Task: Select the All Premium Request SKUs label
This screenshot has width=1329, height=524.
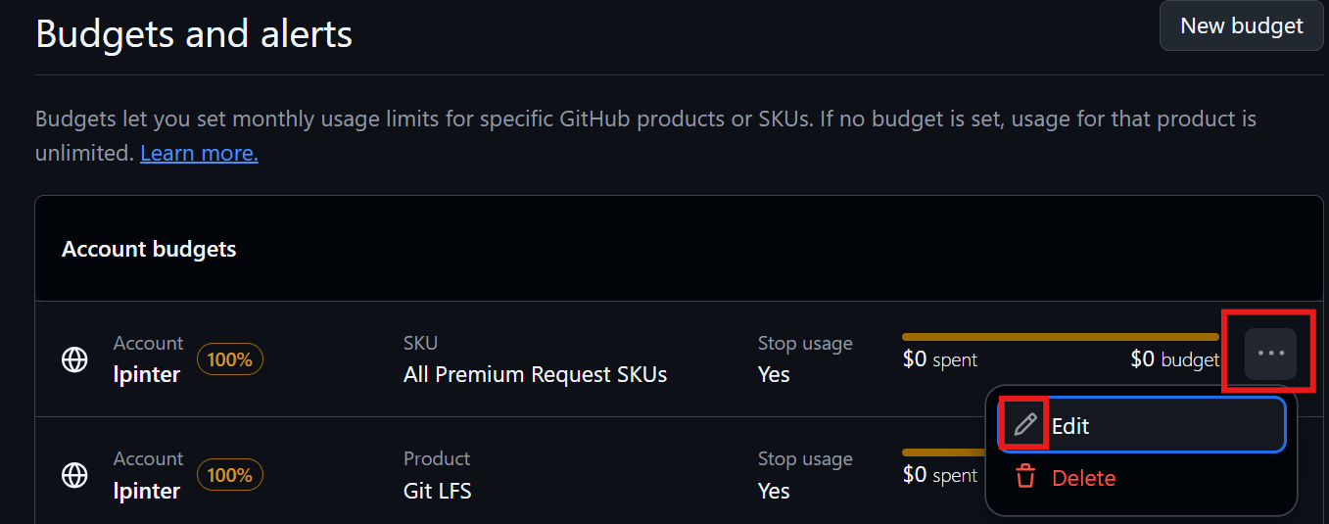Action: 535,374
